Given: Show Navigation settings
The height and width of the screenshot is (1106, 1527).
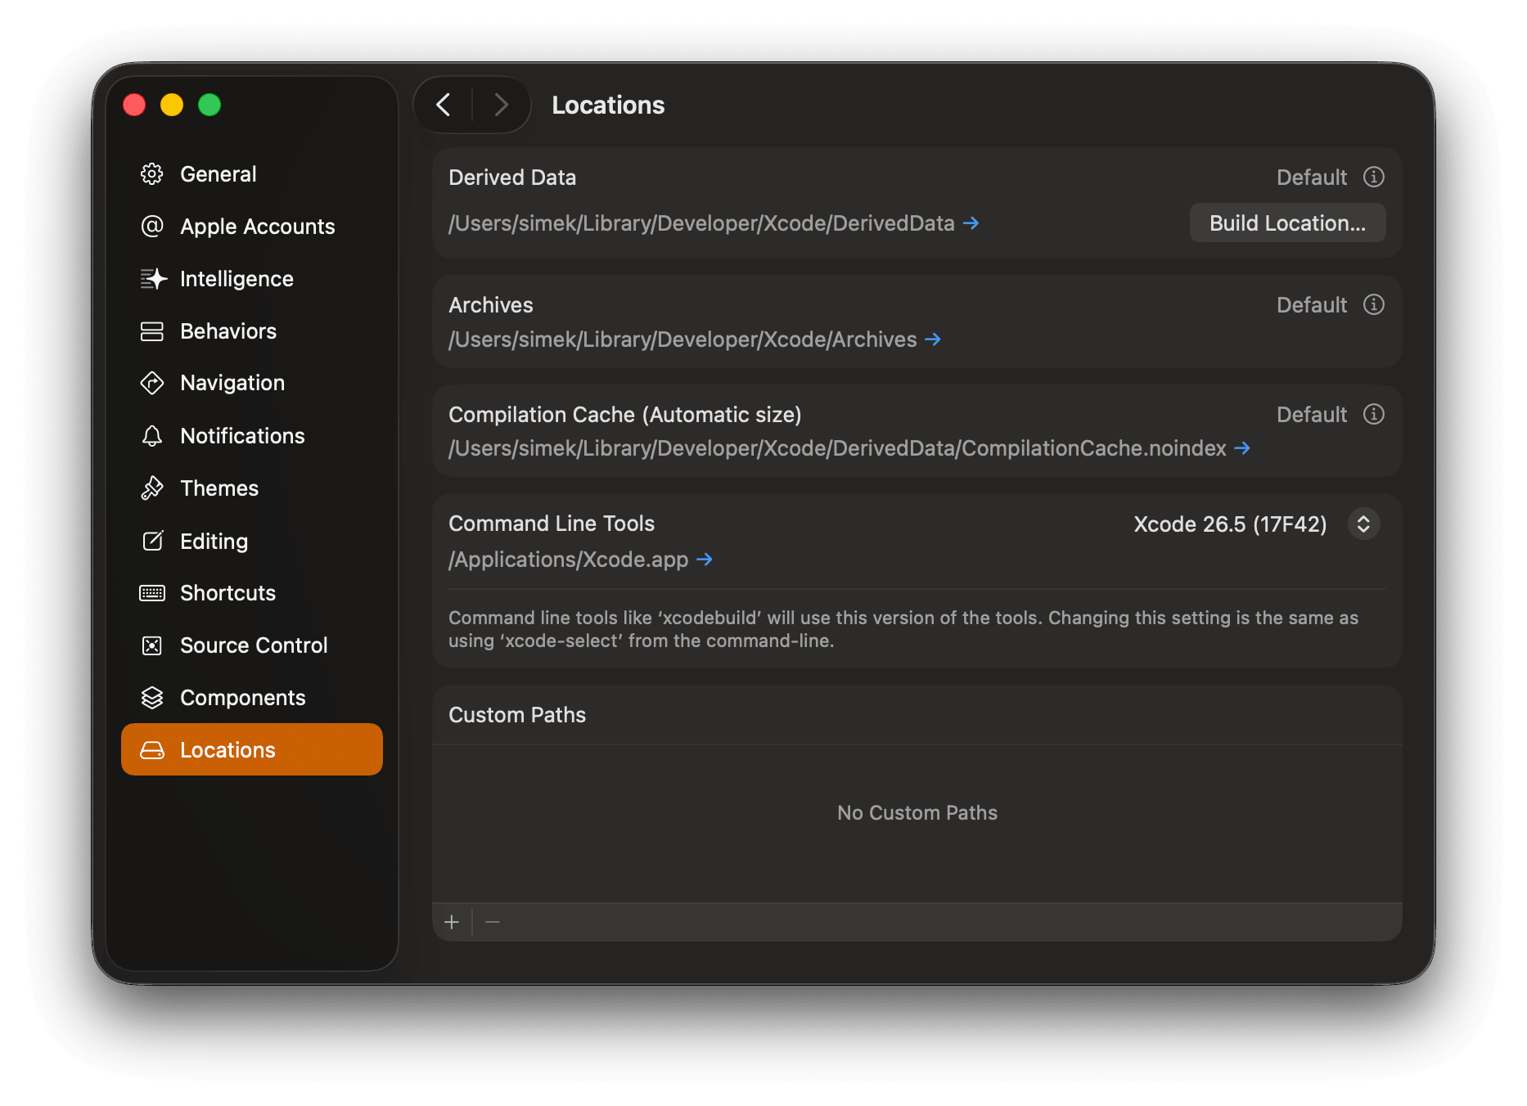Looking at the screenshot, I should pos(252,383).
